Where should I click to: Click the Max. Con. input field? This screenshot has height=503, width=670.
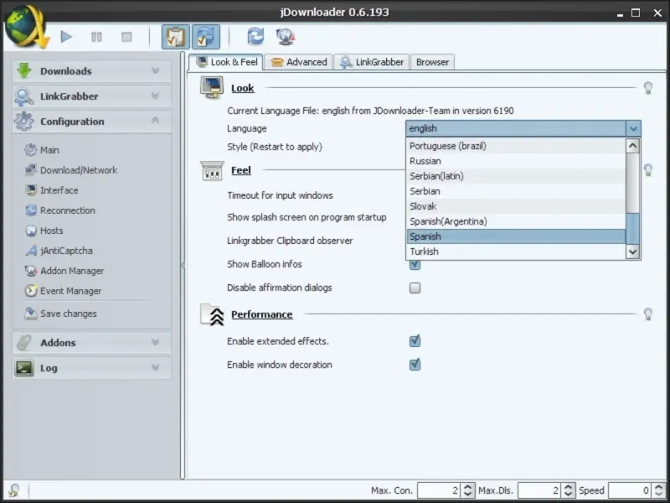(x=439, y=490)
